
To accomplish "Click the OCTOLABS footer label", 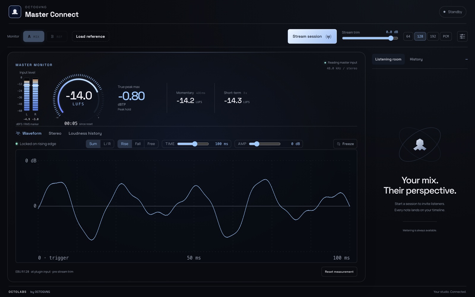I will [x=18, y=292].
